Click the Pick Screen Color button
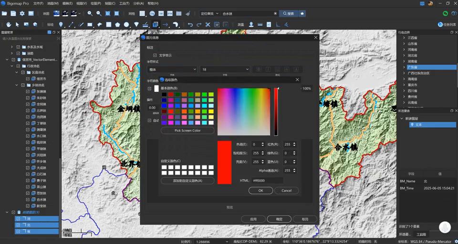Screen dimensions: 458x244 tap(187, 131)
